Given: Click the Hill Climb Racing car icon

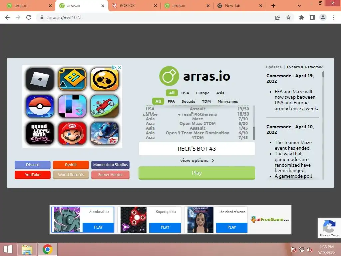Looking at the screenshot, I should pyautogui.click(x=105, y=106).
